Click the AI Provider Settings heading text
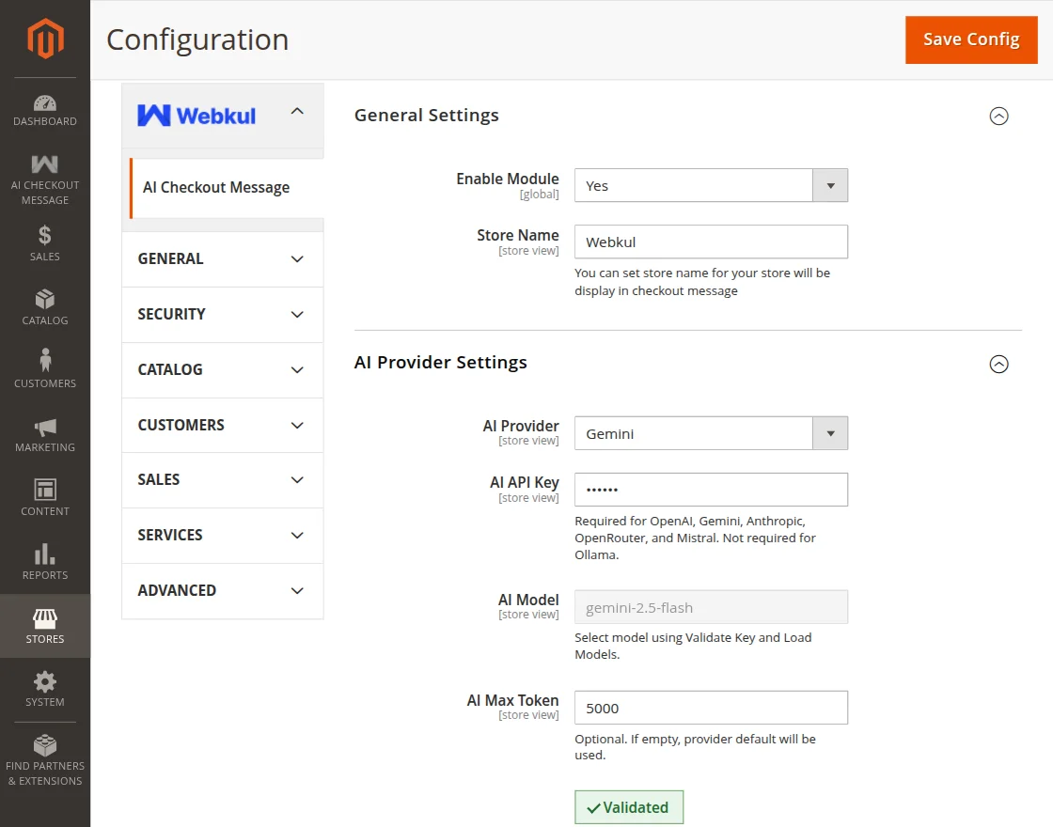1053x827 pixels. coord(441,363)
